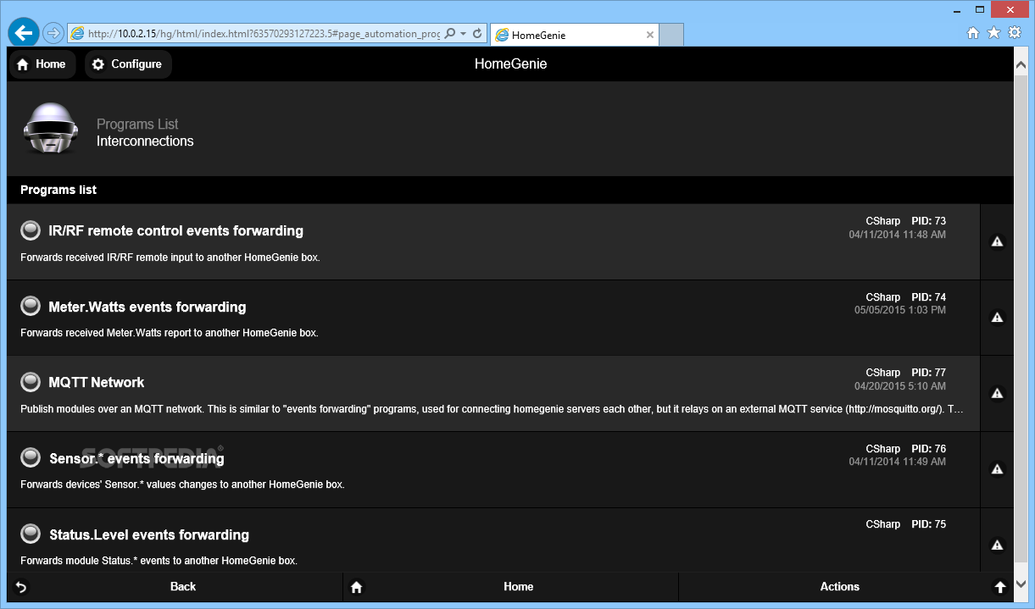The width and height of the screenshot is (1035, 609).
Task: Click date '04/11/2014 11:49 AM'
Action: tap(898, 462)
